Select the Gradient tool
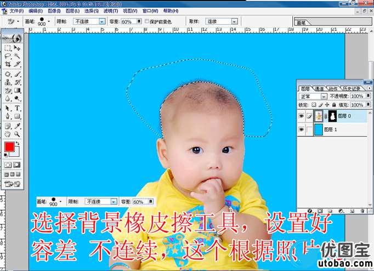The image size is (374, 271). [x=17, y=91]
